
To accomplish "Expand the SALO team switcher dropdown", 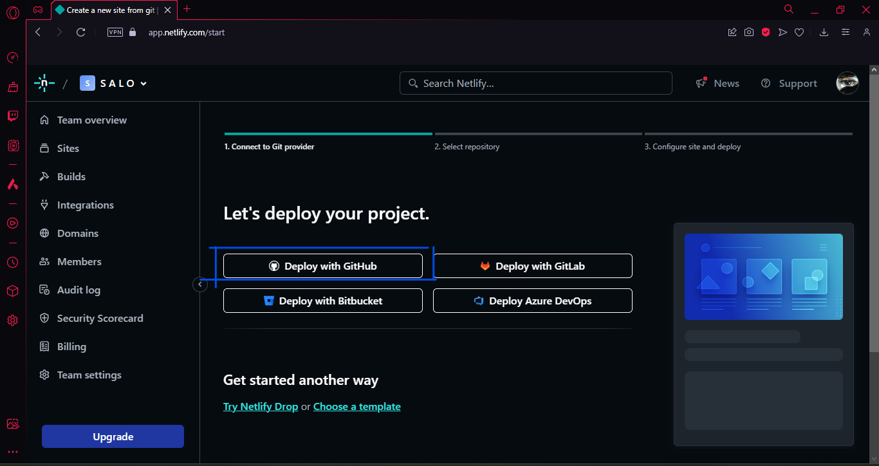I will click(114, 83).
